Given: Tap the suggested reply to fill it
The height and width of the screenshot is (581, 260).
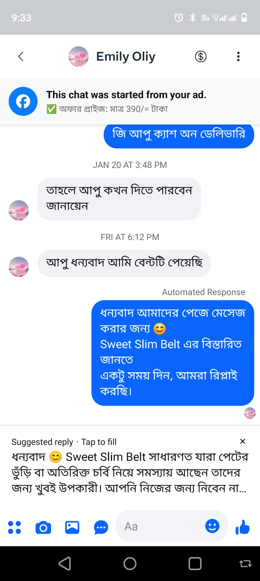Looking at the screenshot, I should click(127, 472).
